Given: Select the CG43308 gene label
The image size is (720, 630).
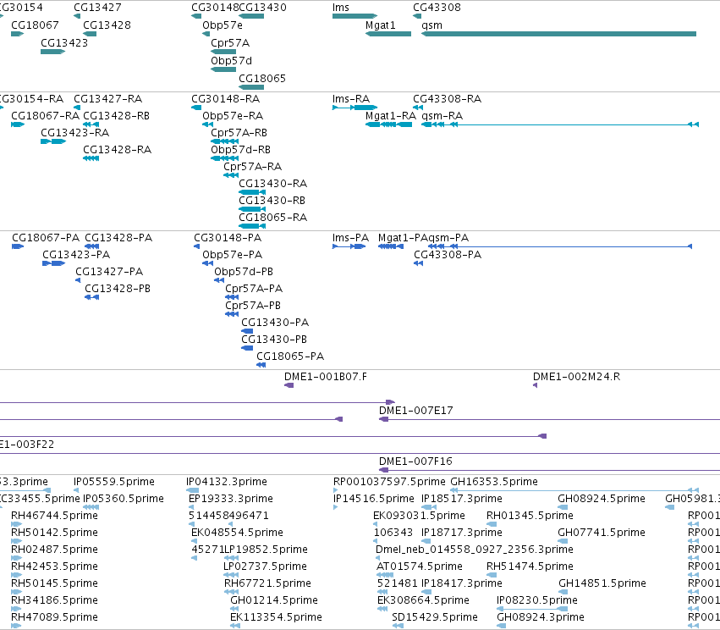Looking at the screenshot, I should tap(437, 8).
